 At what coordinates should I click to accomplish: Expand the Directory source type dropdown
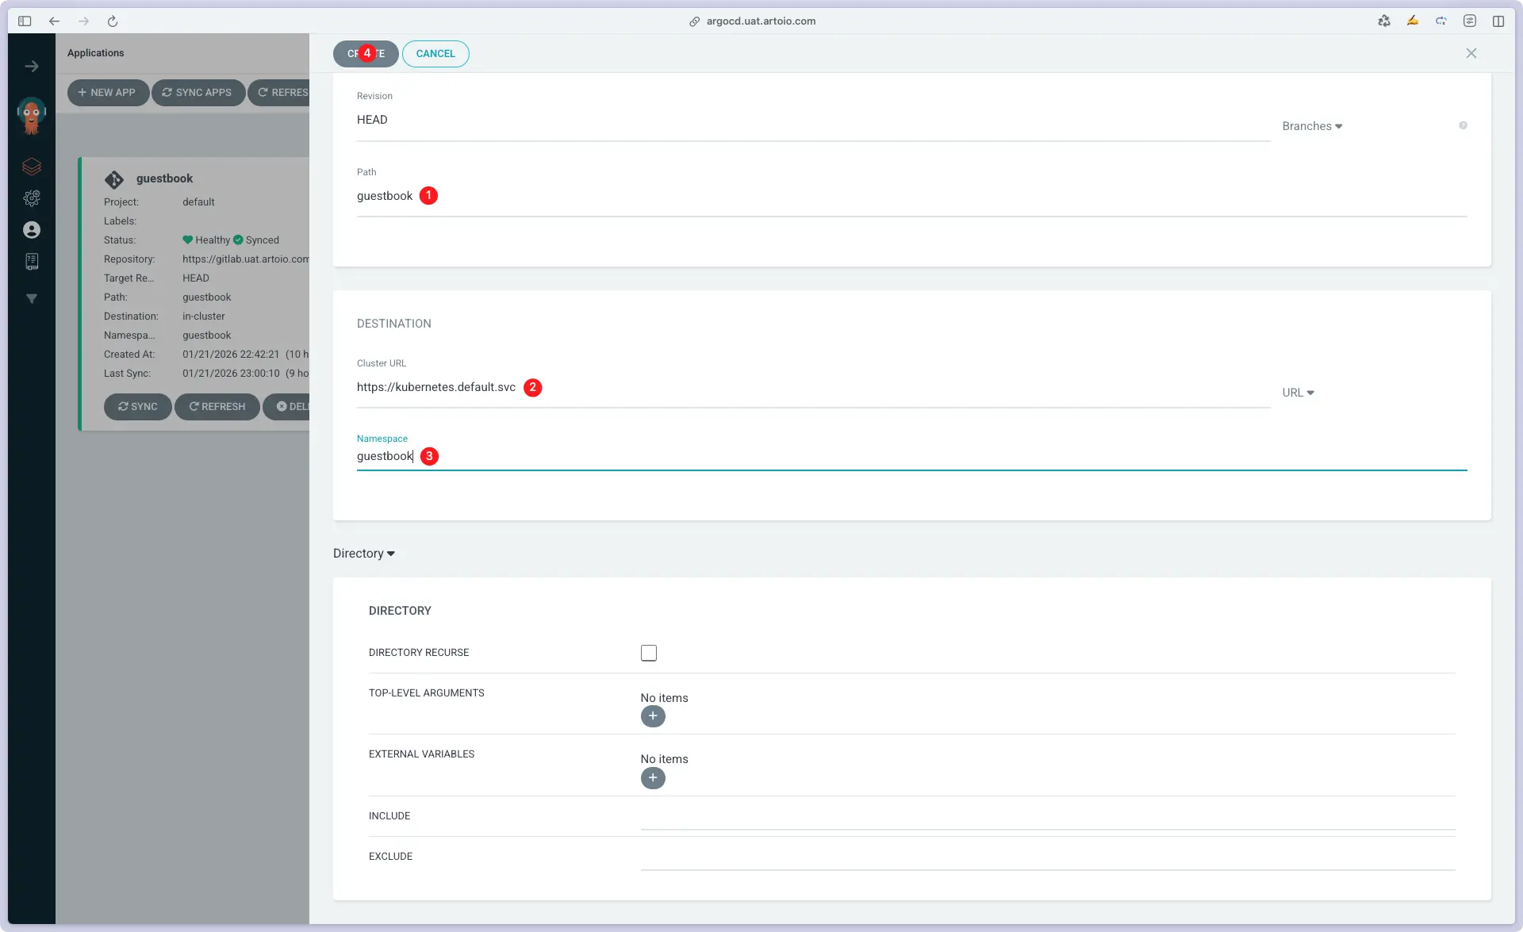[x=364, y=554]
